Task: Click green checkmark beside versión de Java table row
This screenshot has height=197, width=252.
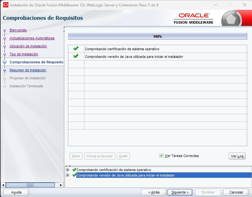Action: pyautogui.click(x=76, y=56)
